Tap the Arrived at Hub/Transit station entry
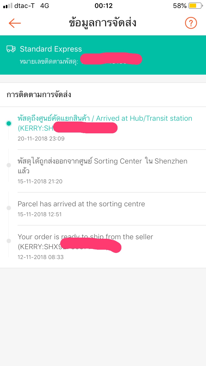 pos(105,119)
